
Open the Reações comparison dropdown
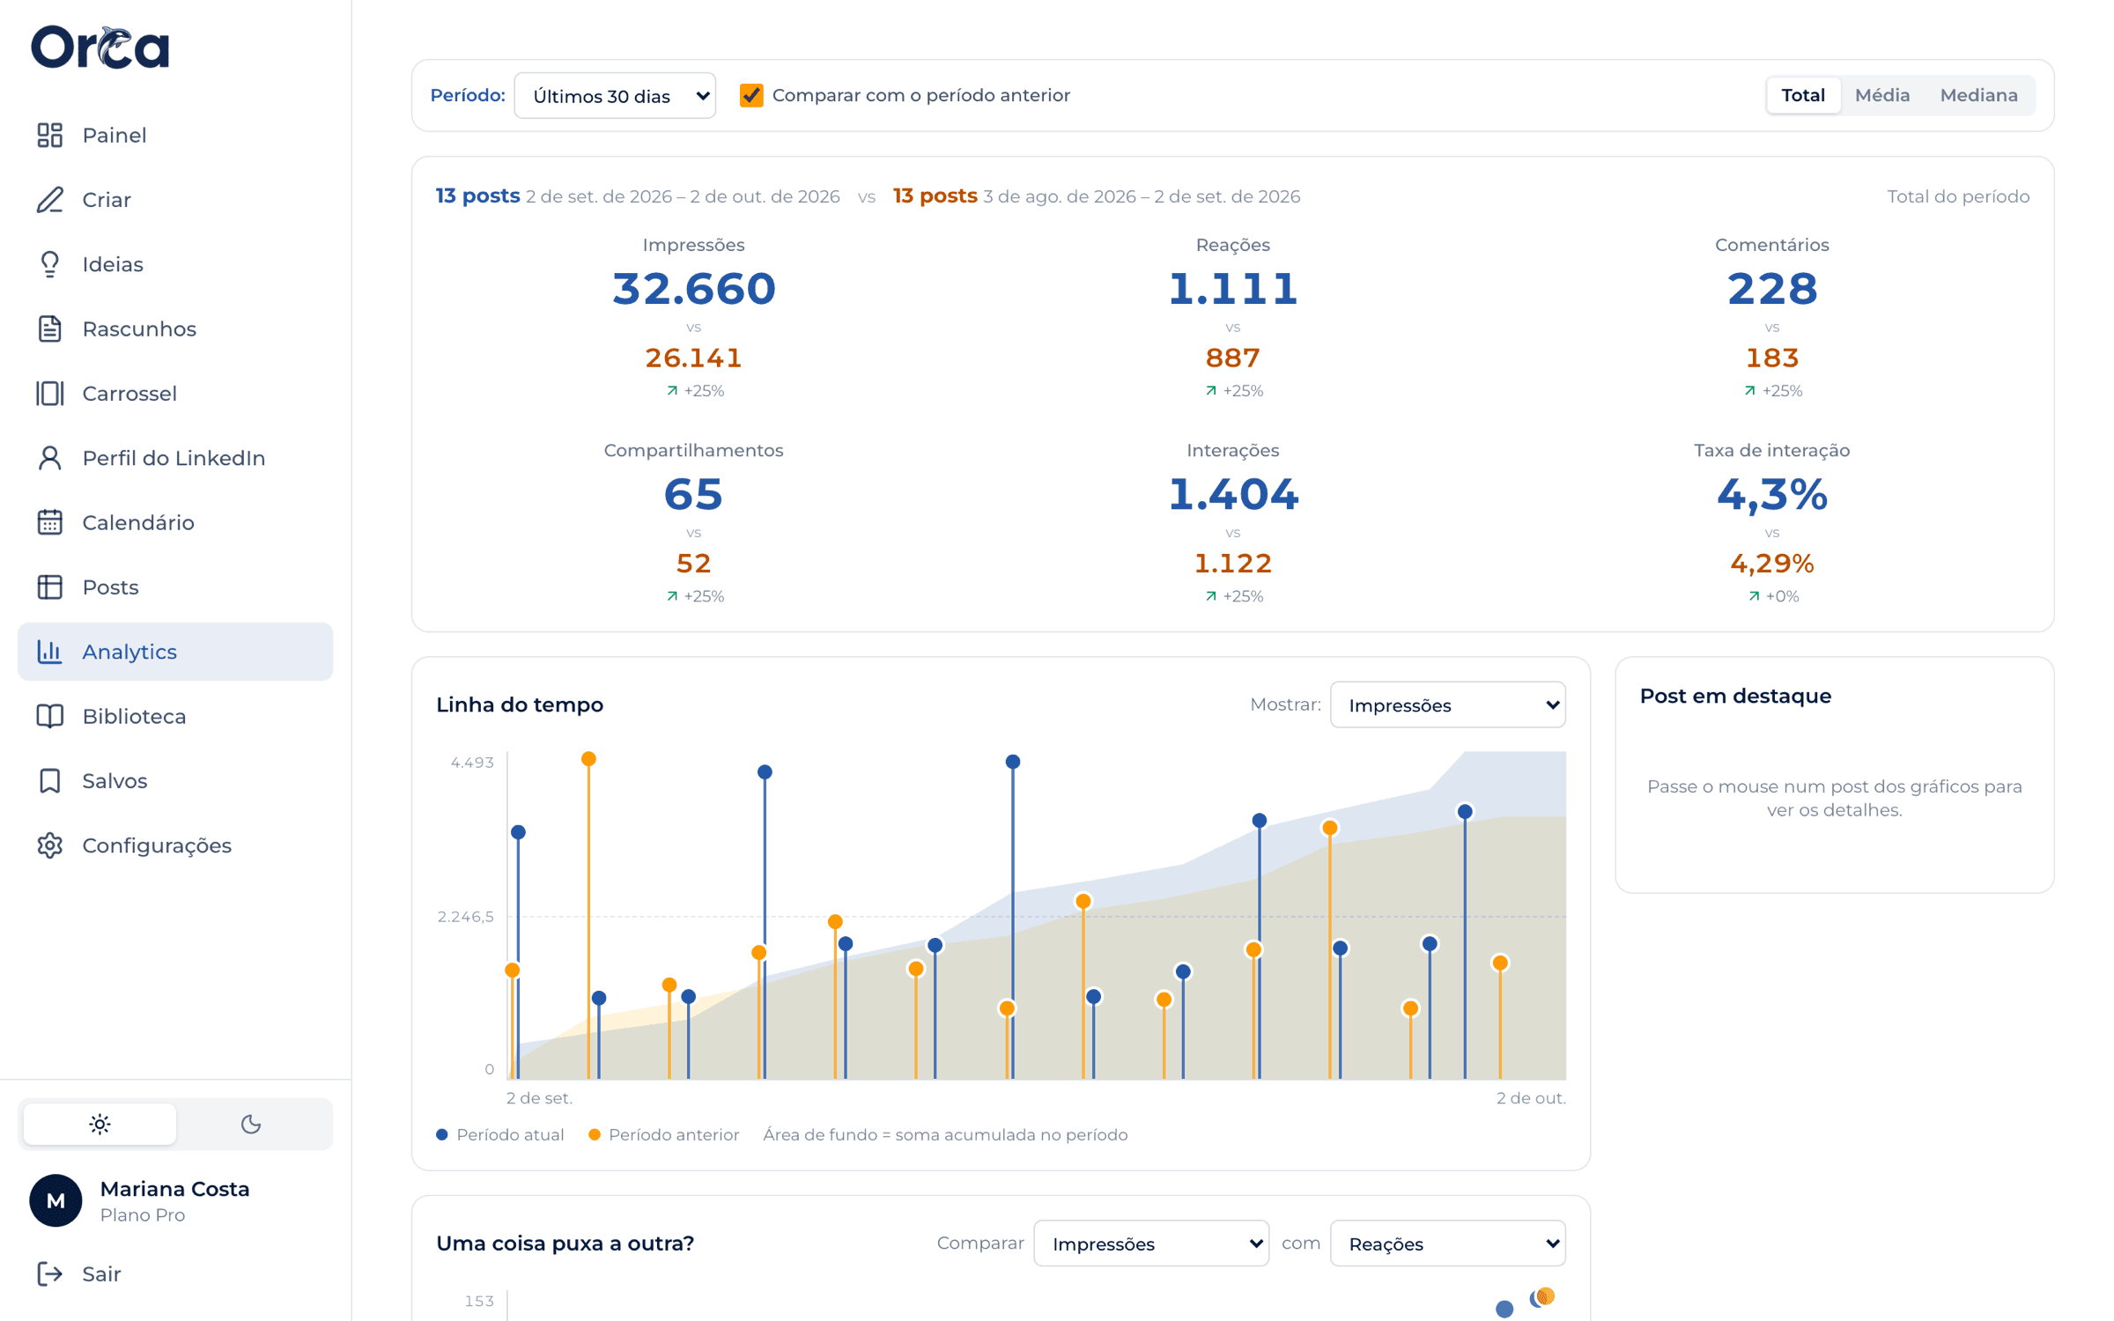pyautogui.click(x=1447, y=1244)
